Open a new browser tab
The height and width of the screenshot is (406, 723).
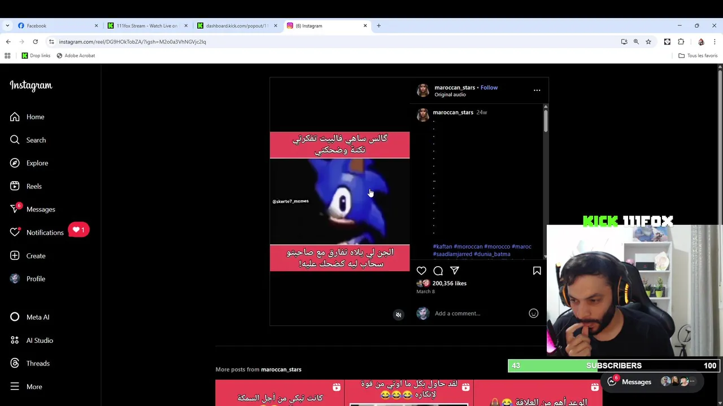tap(378, 25)
